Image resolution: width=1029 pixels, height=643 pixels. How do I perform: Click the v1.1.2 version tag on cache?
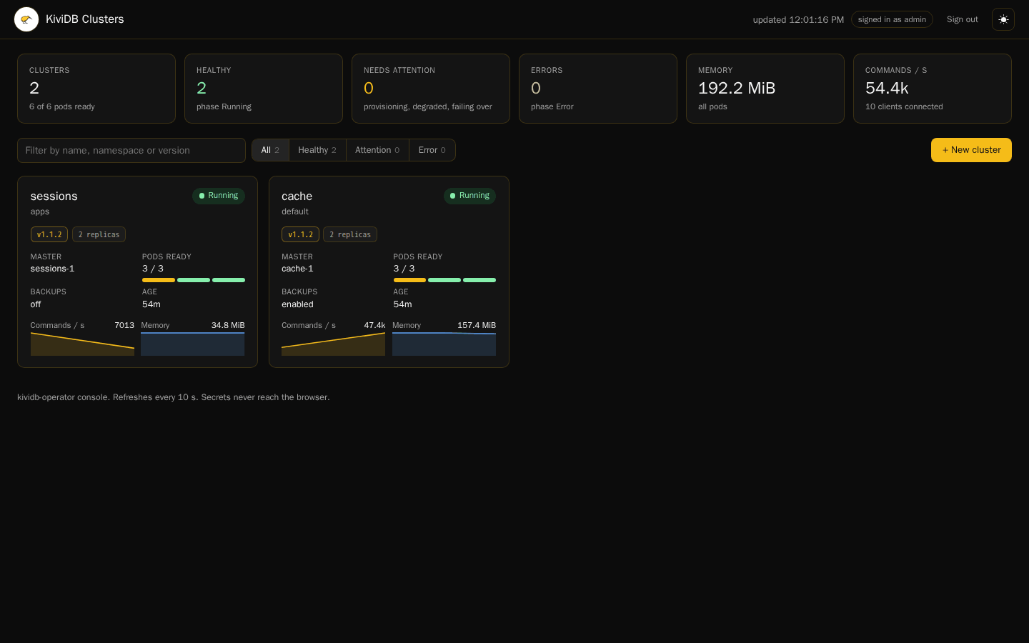point(300,234)
